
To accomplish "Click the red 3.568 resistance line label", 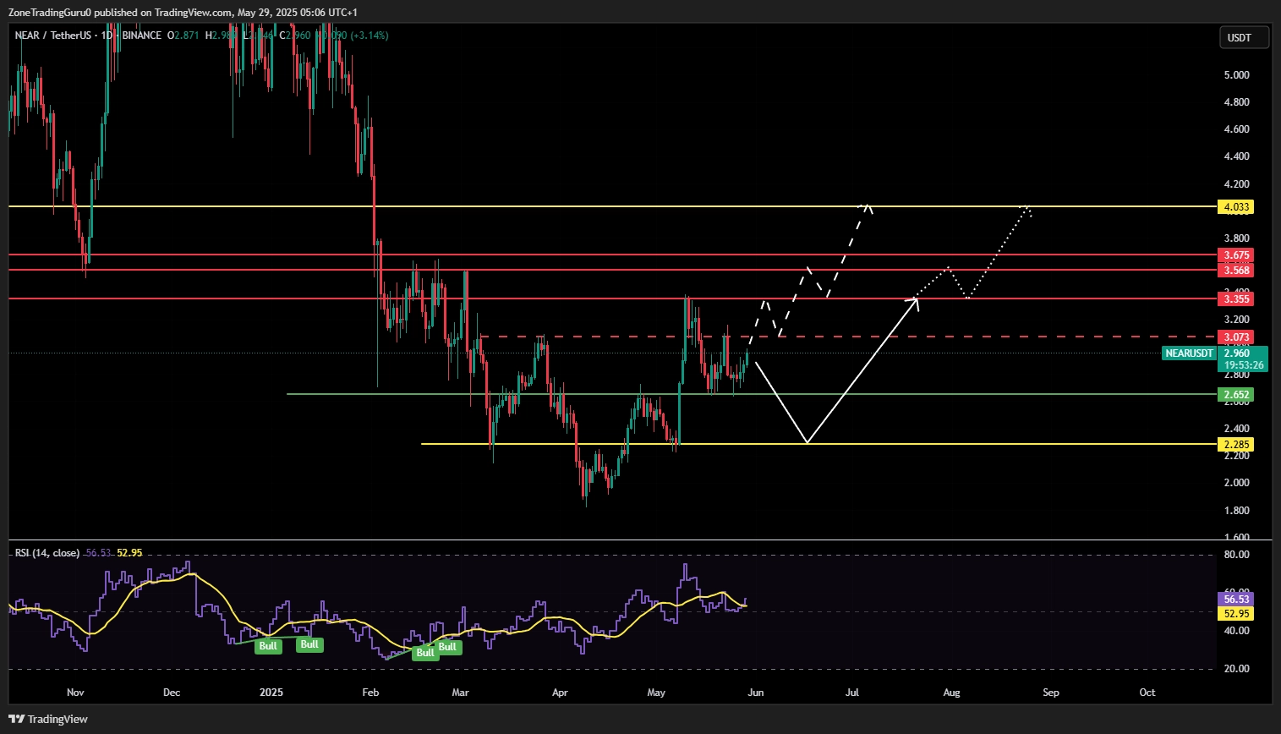I will point(1235,271).
